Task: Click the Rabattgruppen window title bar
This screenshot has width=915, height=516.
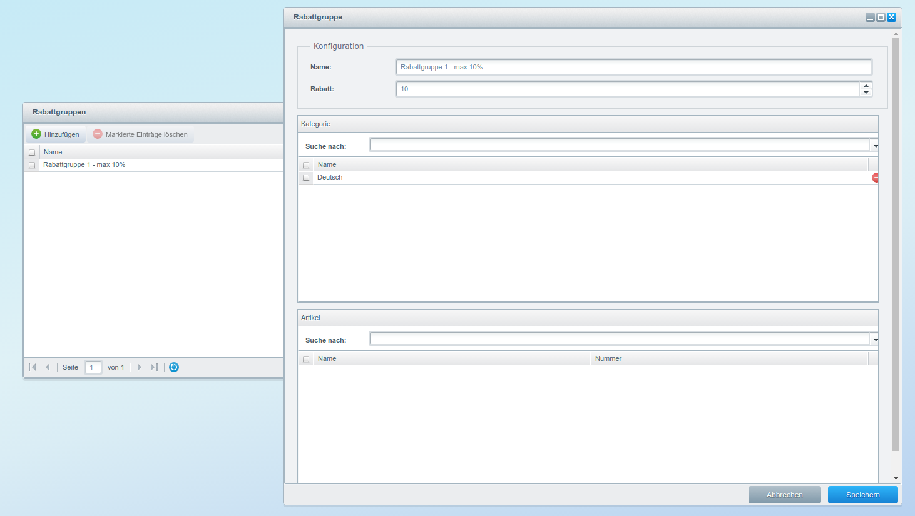Action: point(153,112)
